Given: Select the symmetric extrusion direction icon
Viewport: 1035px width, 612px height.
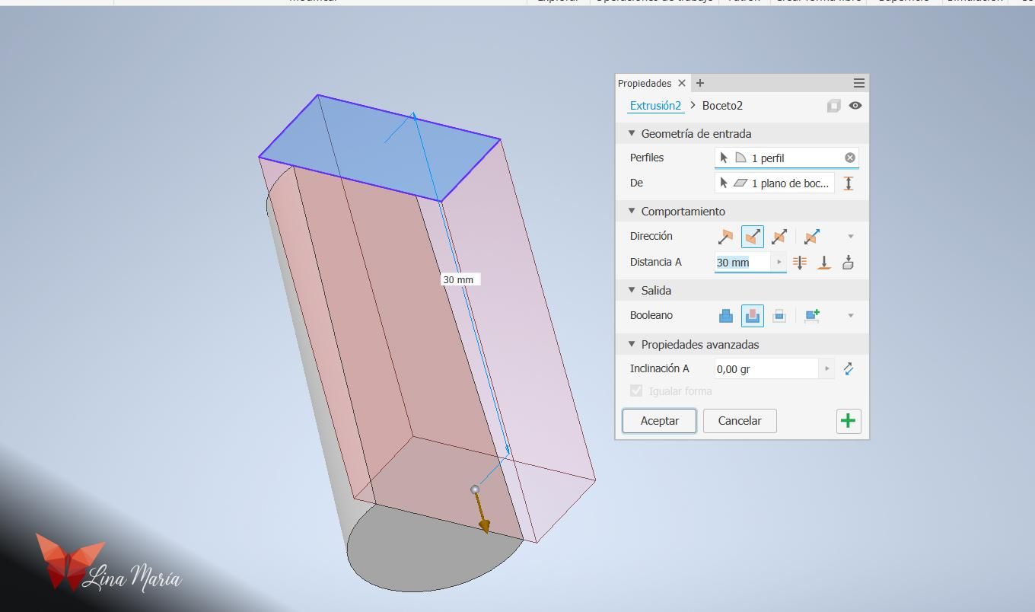Looking at the screenshot, I should tap(779, 237).
